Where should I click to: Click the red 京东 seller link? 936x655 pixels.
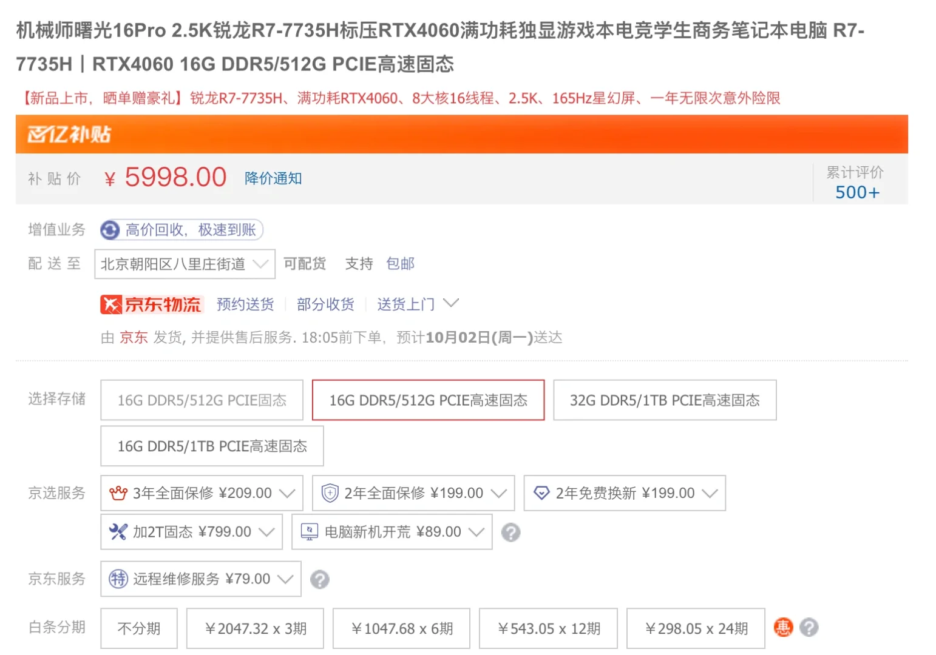(x=134, y=338)
